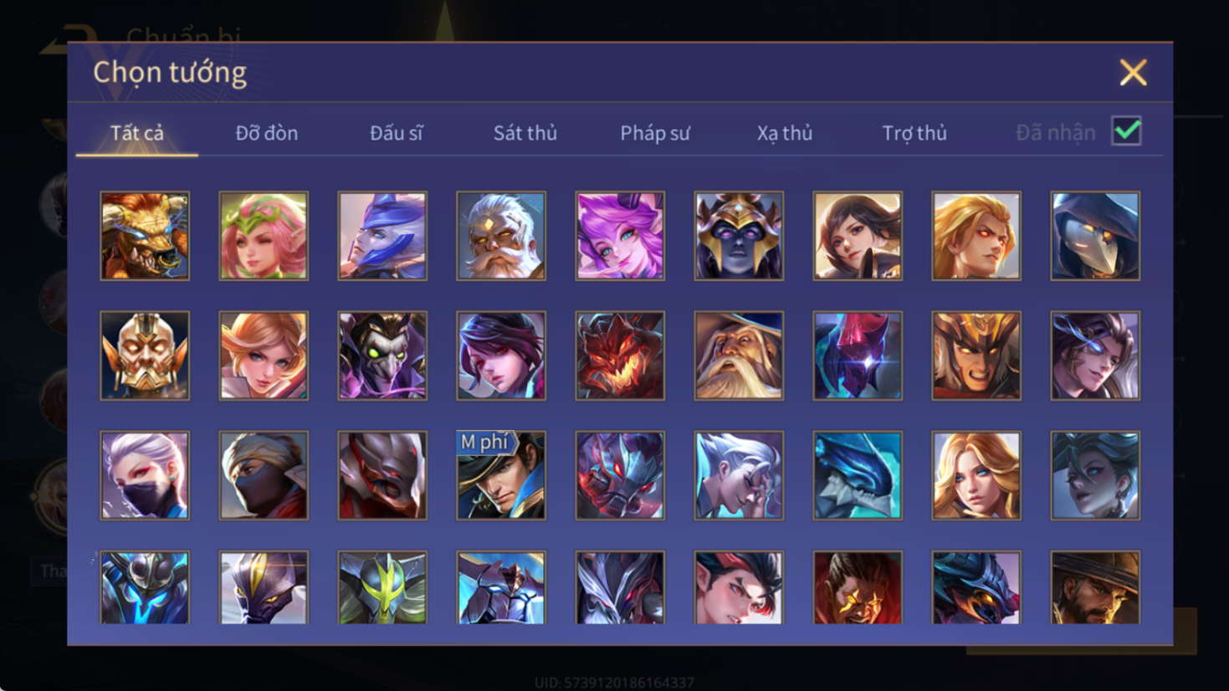Select the golden boar beast hero portrait
1229x691 pixels.
tap(145, 236)
